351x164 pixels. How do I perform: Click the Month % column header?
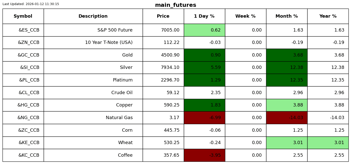click(x=287, y=16)
